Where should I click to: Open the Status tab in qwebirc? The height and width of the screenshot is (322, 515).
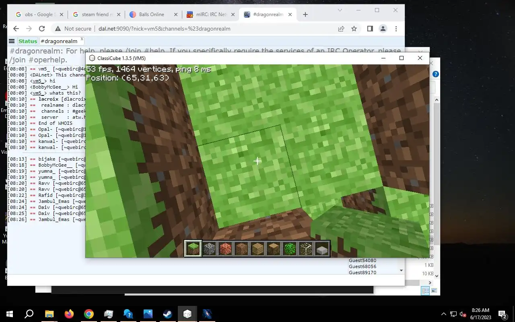(27, 41)
